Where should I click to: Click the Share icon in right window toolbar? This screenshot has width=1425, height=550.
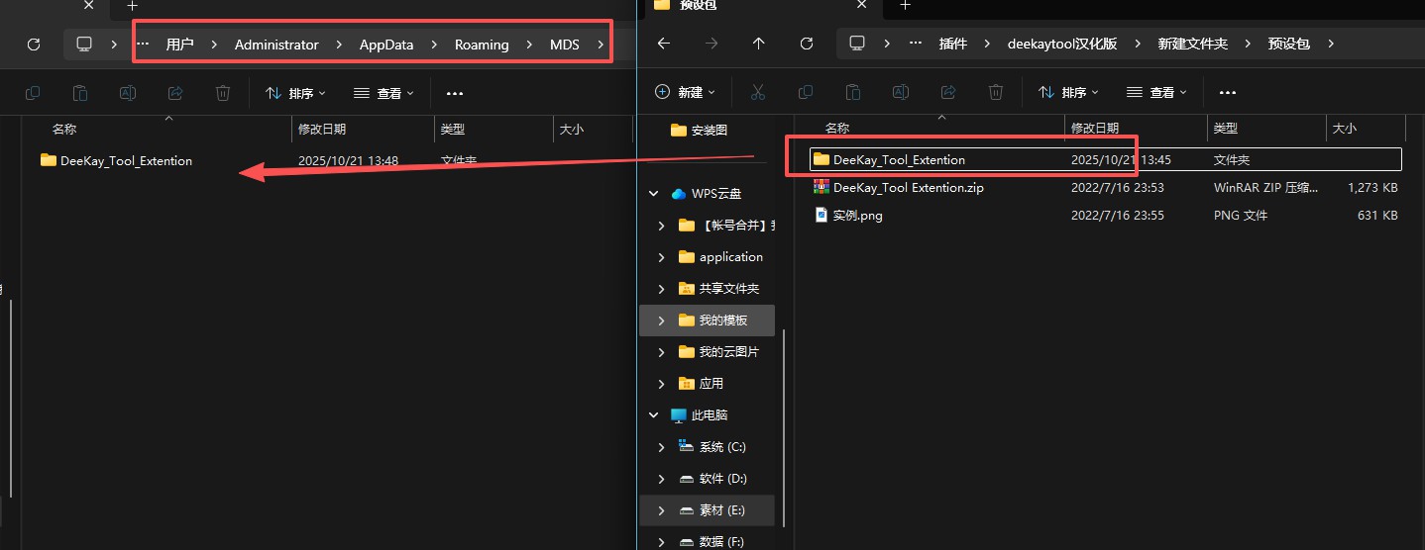point(948,92)
